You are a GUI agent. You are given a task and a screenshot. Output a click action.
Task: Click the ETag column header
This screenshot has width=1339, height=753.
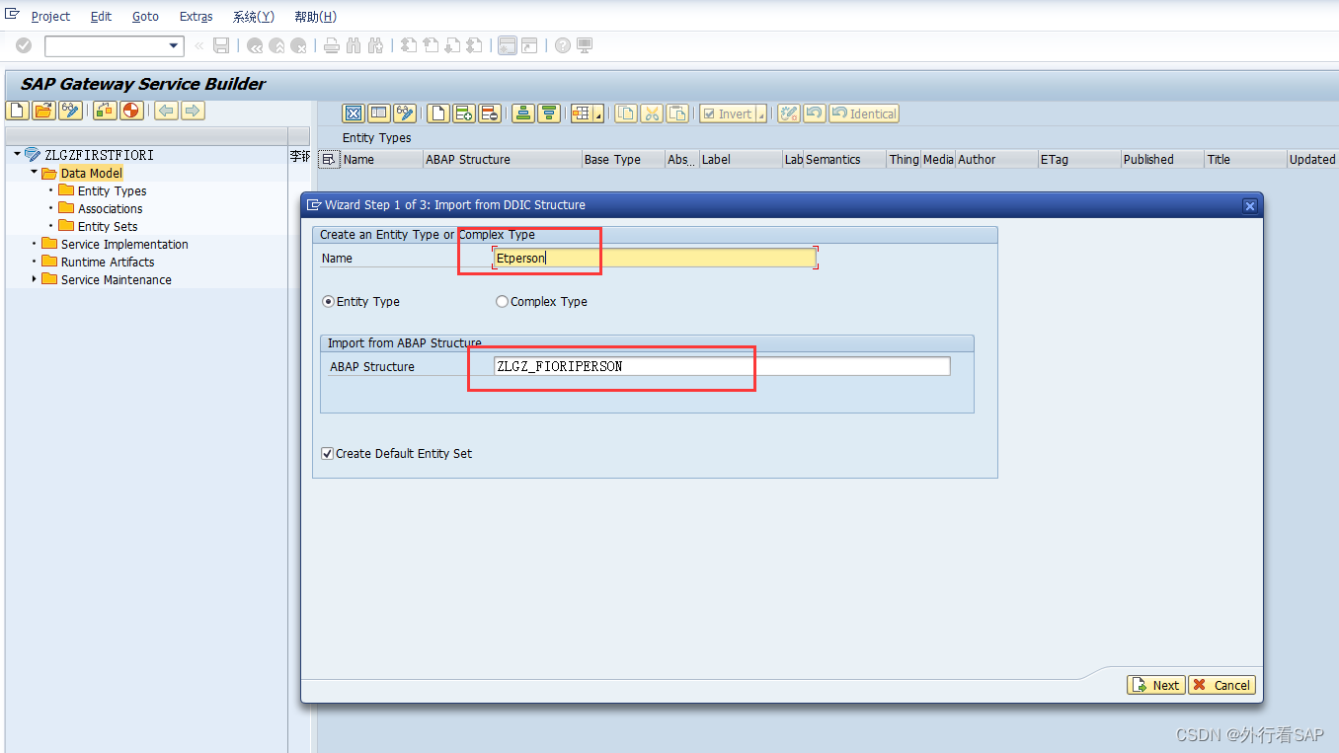1078,159
